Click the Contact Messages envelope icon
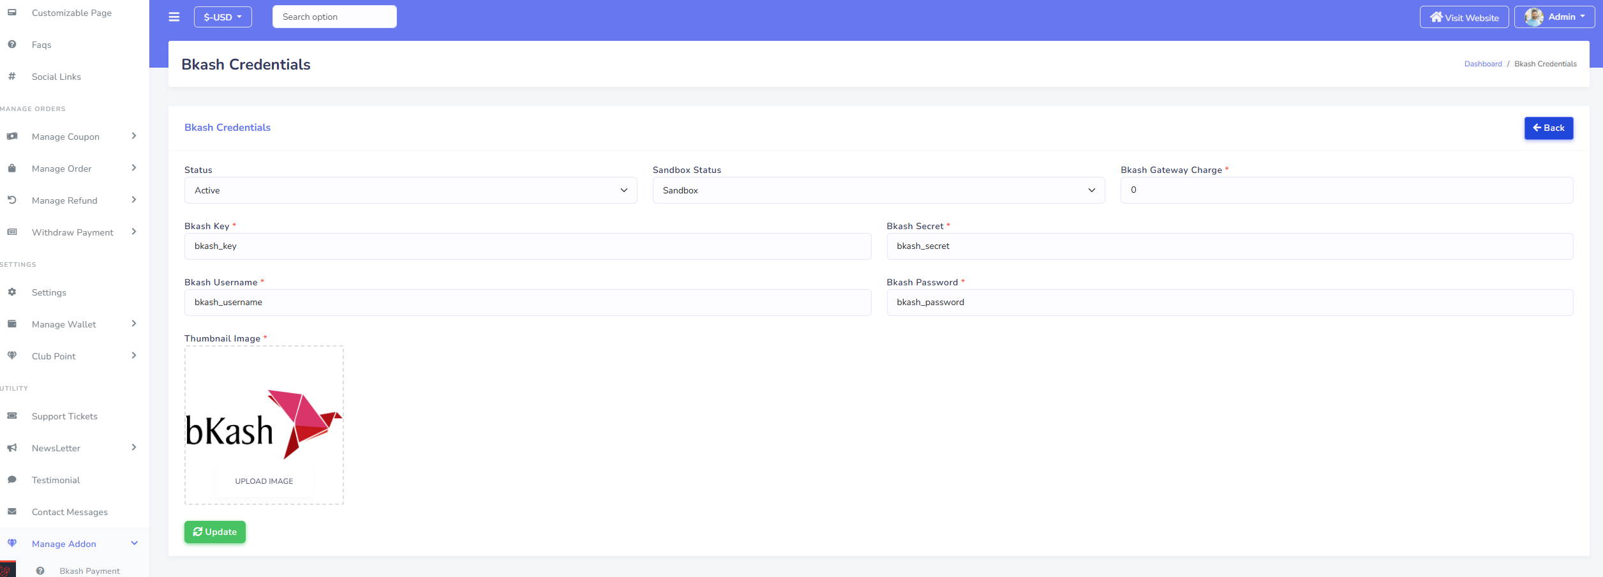This screenshot has width=1603, height=577. coord(12,511)
